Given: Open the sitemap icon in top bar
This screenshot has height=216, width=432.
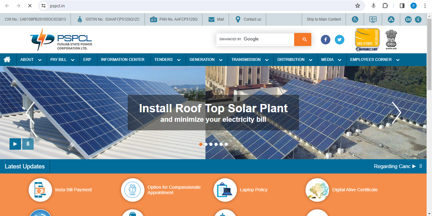Looking at the screenshot, I should 391,19.
